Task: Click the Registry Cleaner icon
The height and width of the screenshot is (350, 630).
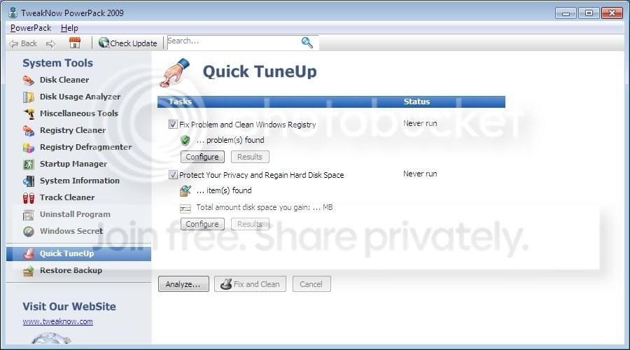Action: 29,131
